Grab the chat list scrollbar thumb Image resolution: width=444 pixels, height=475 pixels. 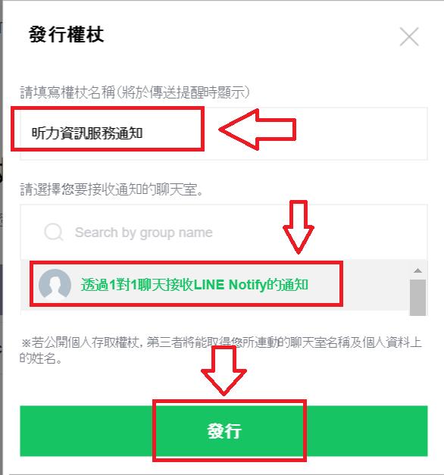pos(418,297)
